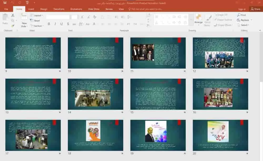Toggle Bold formatting
The width and height of the screenshot is (263, 161).
(49, 24)
